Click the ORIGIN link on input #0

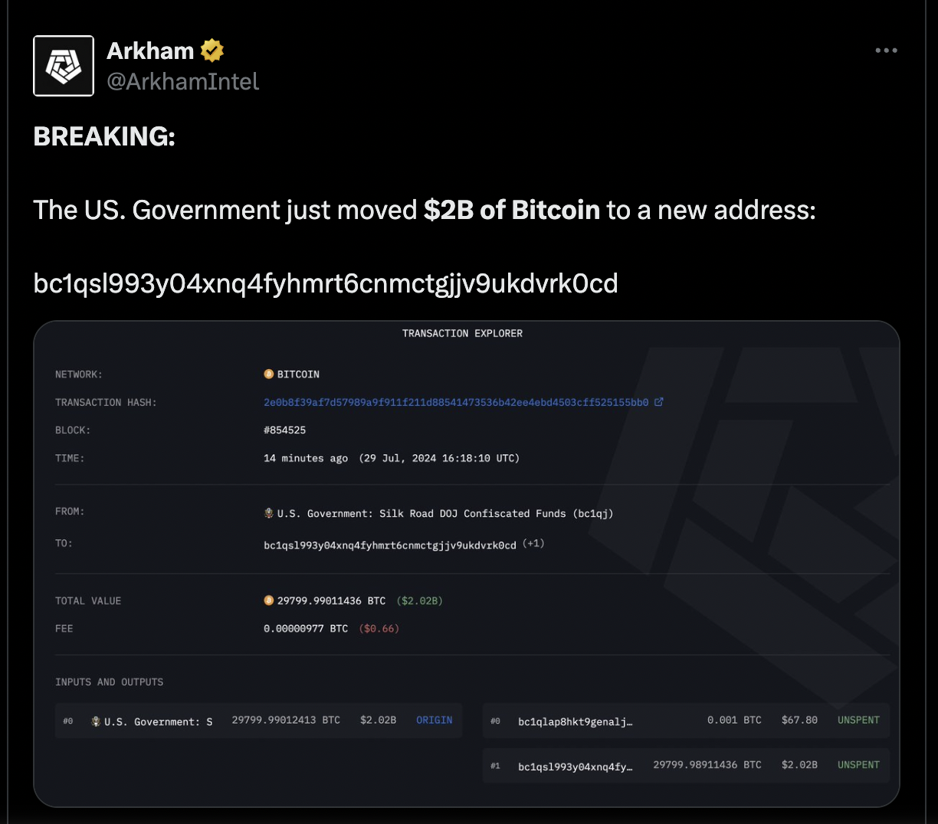pyautogui.click(x=435, y=721)
